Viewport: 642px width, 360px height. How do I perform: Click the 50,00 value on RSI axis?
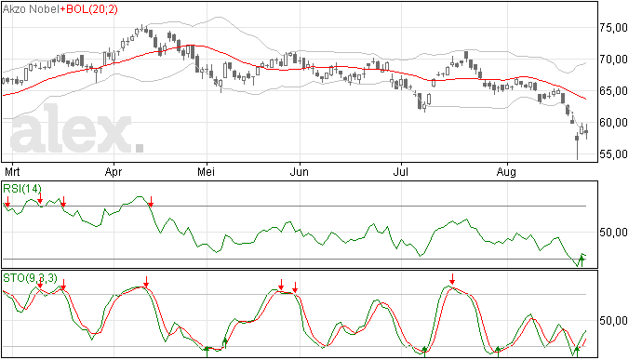pos(613,233)
